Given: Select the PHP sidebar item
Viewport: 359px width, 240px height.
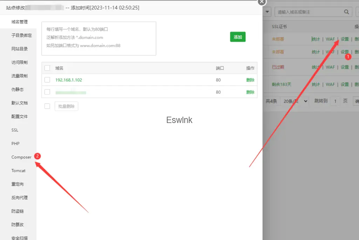Looking at the screenshot, I should [x=15, y=144].
